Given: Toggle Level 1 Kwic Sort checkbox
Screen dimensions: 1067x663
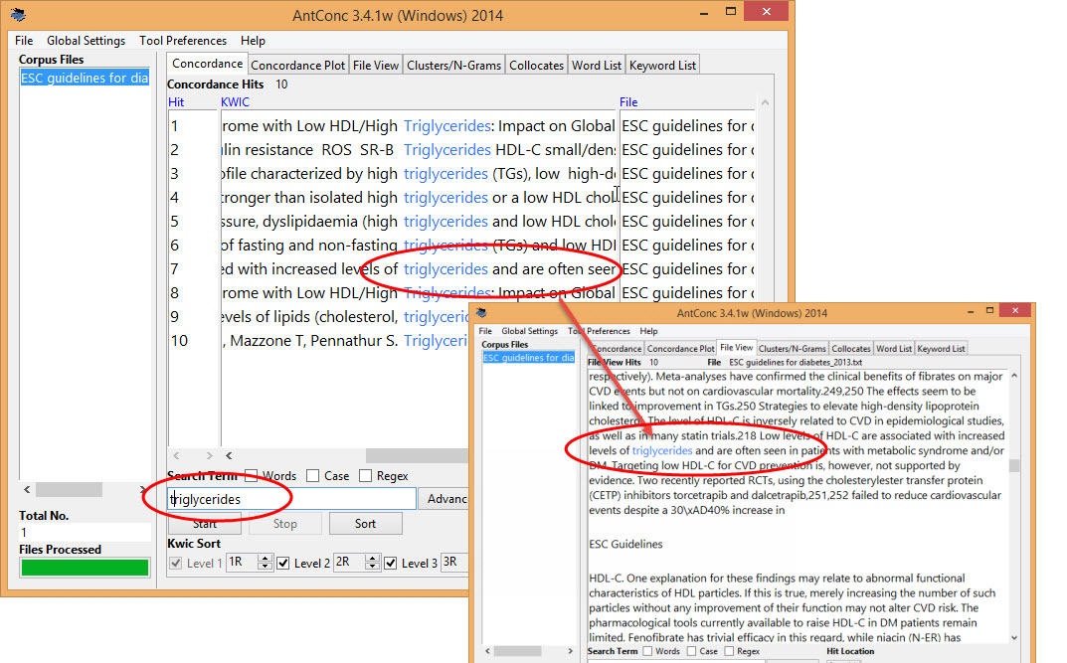Looking at the screenshot, I should (176, 563).
